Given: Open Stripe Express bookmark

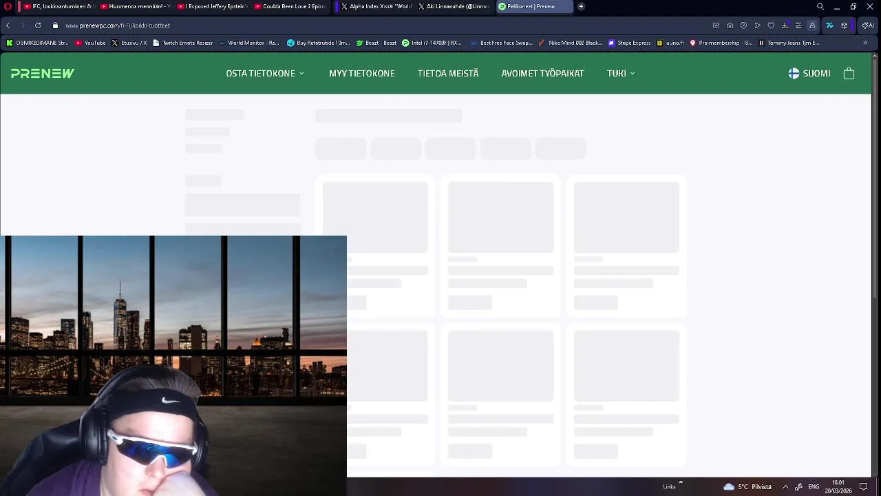Looking at the screenshot, I should point(629,43).
